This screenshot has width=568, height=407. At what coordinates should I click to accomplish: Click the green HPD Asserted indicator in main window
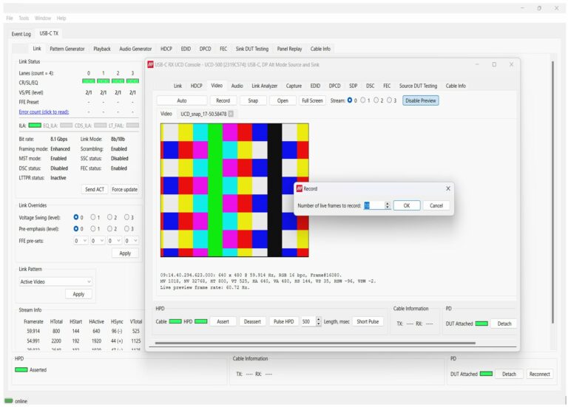click(21, 369)
